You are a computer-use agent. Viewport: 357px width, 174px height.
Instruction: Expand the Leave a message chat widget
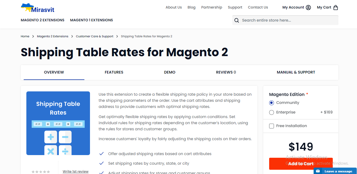(x=338, y=171)
